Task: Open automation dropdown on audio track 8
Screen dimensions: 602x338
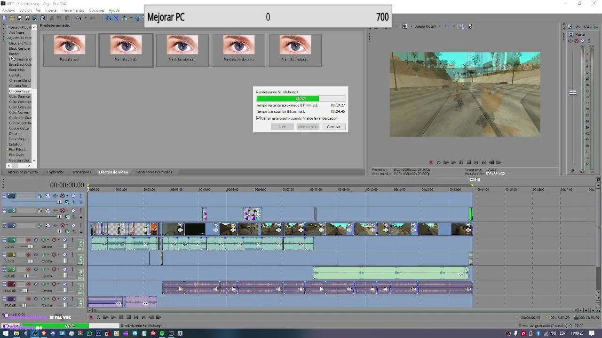Action: pyautogui.click(x=59, y=299)
